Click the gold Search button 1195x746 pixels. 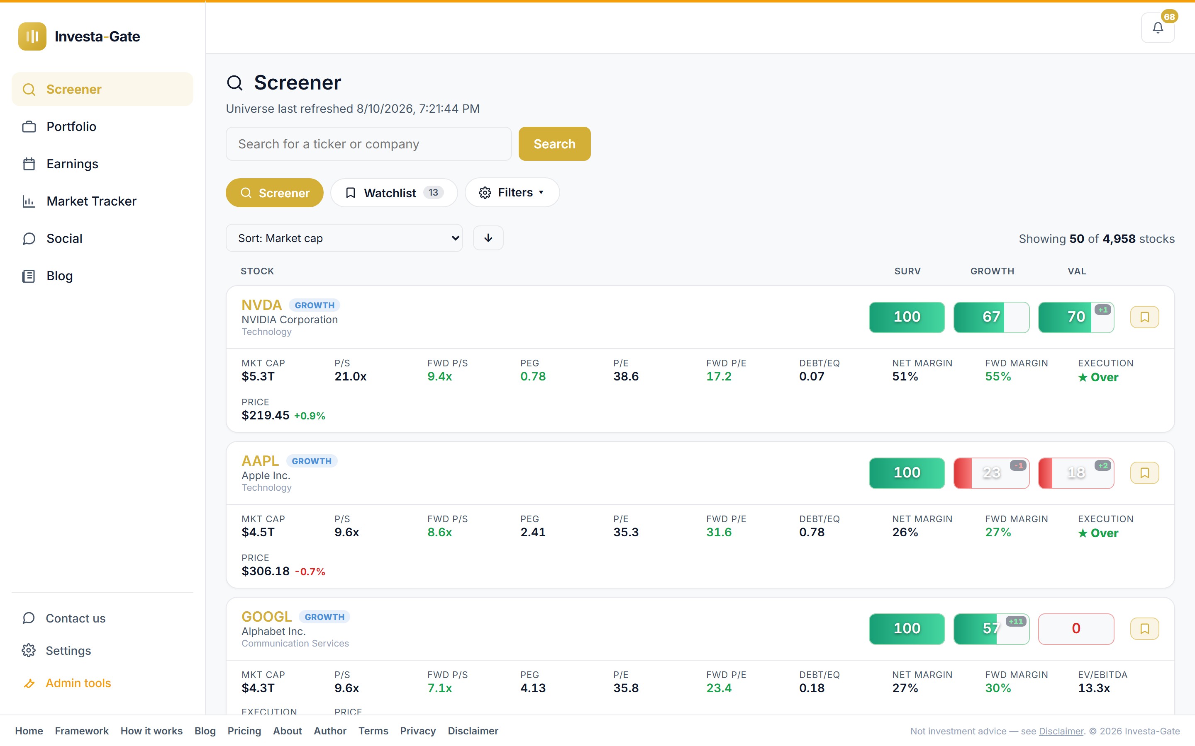pyautogui.click(x=554, y=143)
